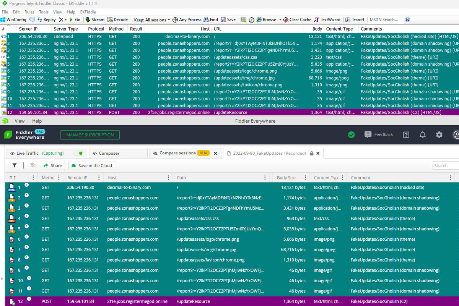The image size is (459, 306).
Task: Click the user account icon in Everywhere header
Action: click(x=456, y=134)
